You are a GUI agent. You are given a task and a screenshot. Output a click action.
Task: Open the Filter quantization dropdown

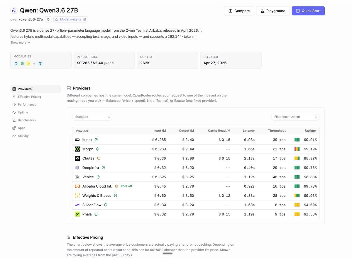[295, 117]
